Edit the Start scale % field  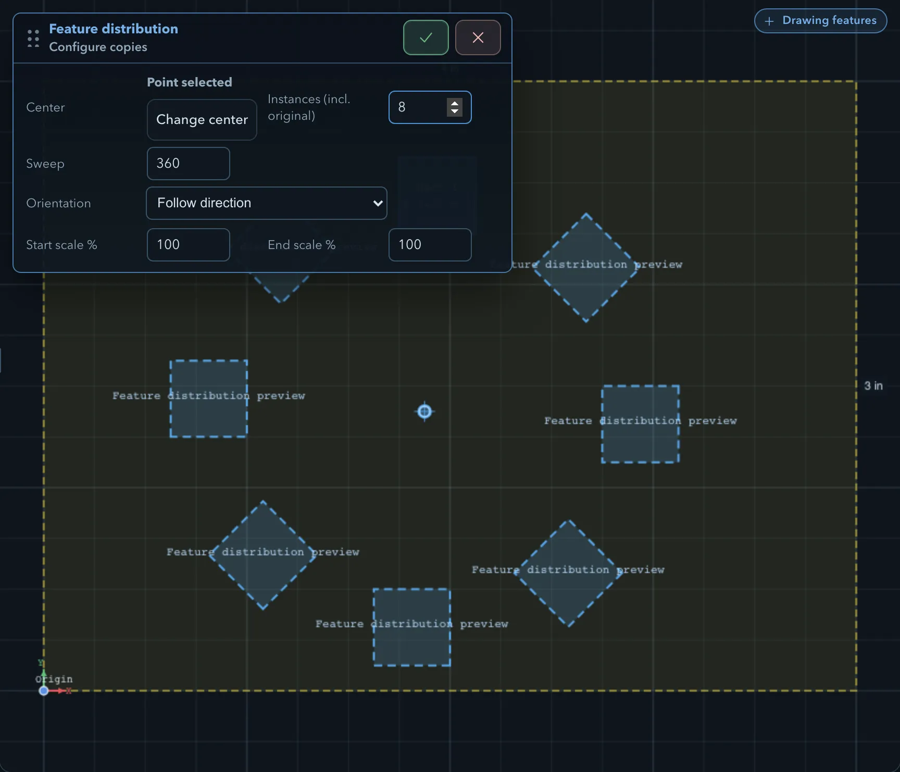[x=189, y=245]
